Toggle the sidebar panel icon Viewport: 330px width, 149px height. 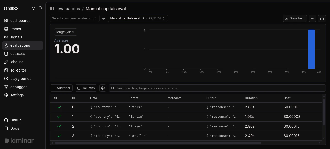52,9
